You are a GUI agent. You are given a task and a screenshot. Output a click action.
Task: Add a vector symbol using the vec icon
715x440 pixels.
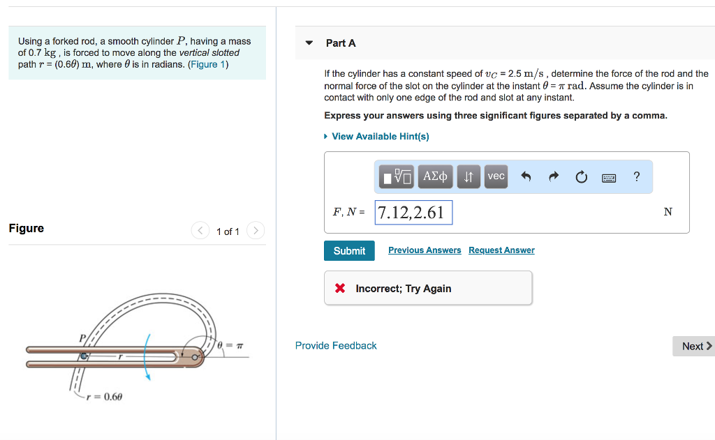coord(495,176)
